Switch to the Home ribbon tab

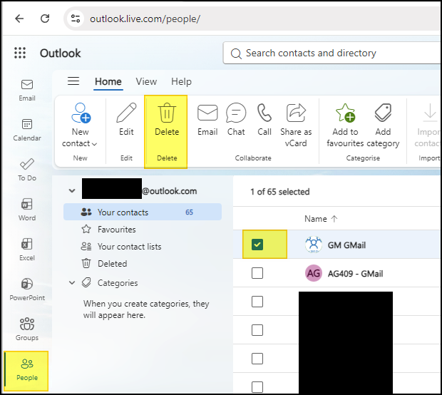108,81
